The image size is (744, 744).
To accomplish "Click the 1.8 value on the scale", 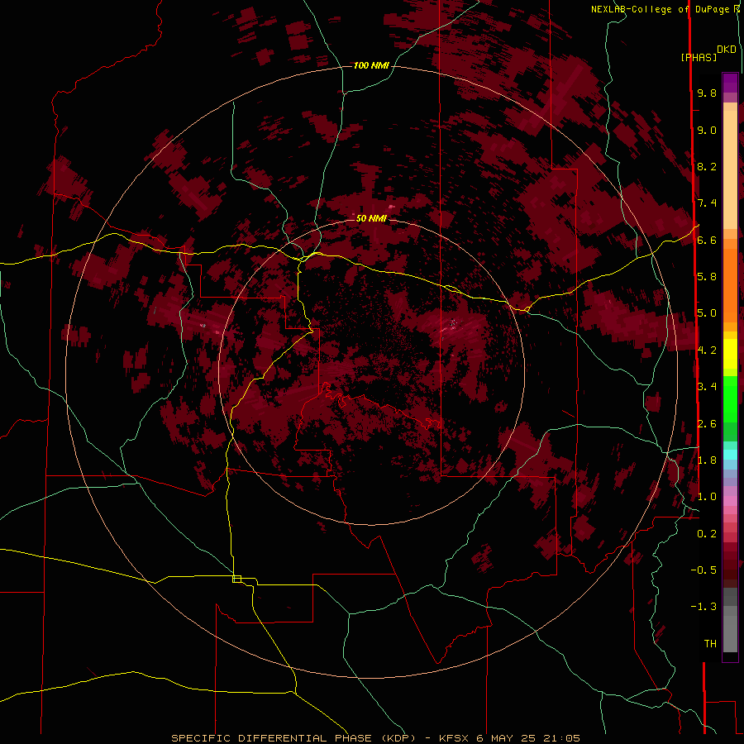I will [707, 460].
